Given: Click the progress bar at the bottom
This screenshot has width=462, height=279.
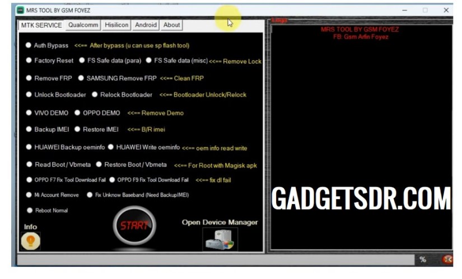Looking at the screenshot, I should [x=216, y=259].
